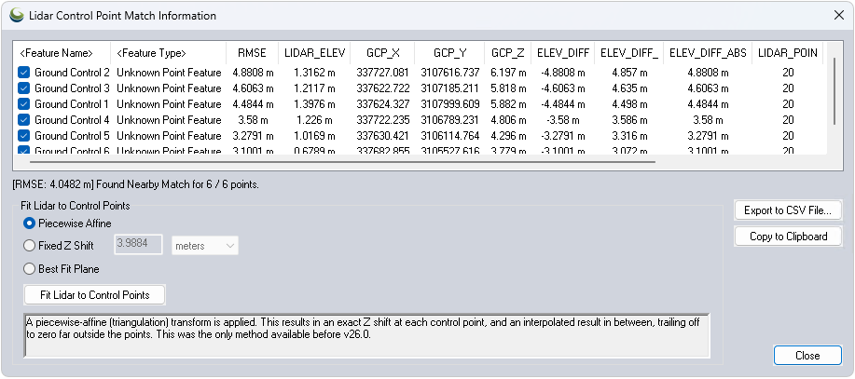Open the meters units dropdown
Image resolution: width=855 pixels, height=379 pixels.
(204, 246)
